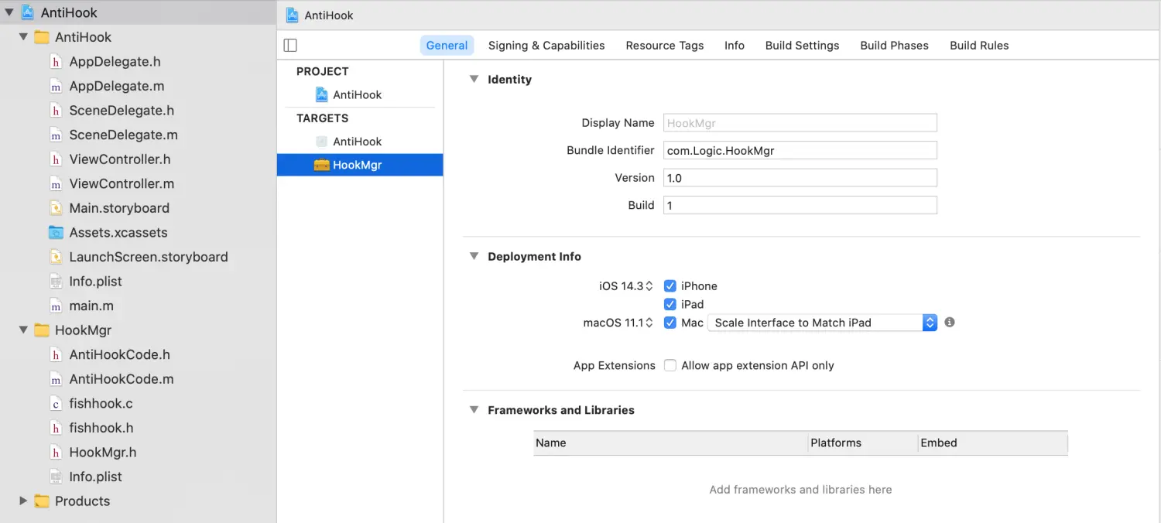
Task: Toggle the iPad deployment checkbox
Action: (x=670, y=304)
